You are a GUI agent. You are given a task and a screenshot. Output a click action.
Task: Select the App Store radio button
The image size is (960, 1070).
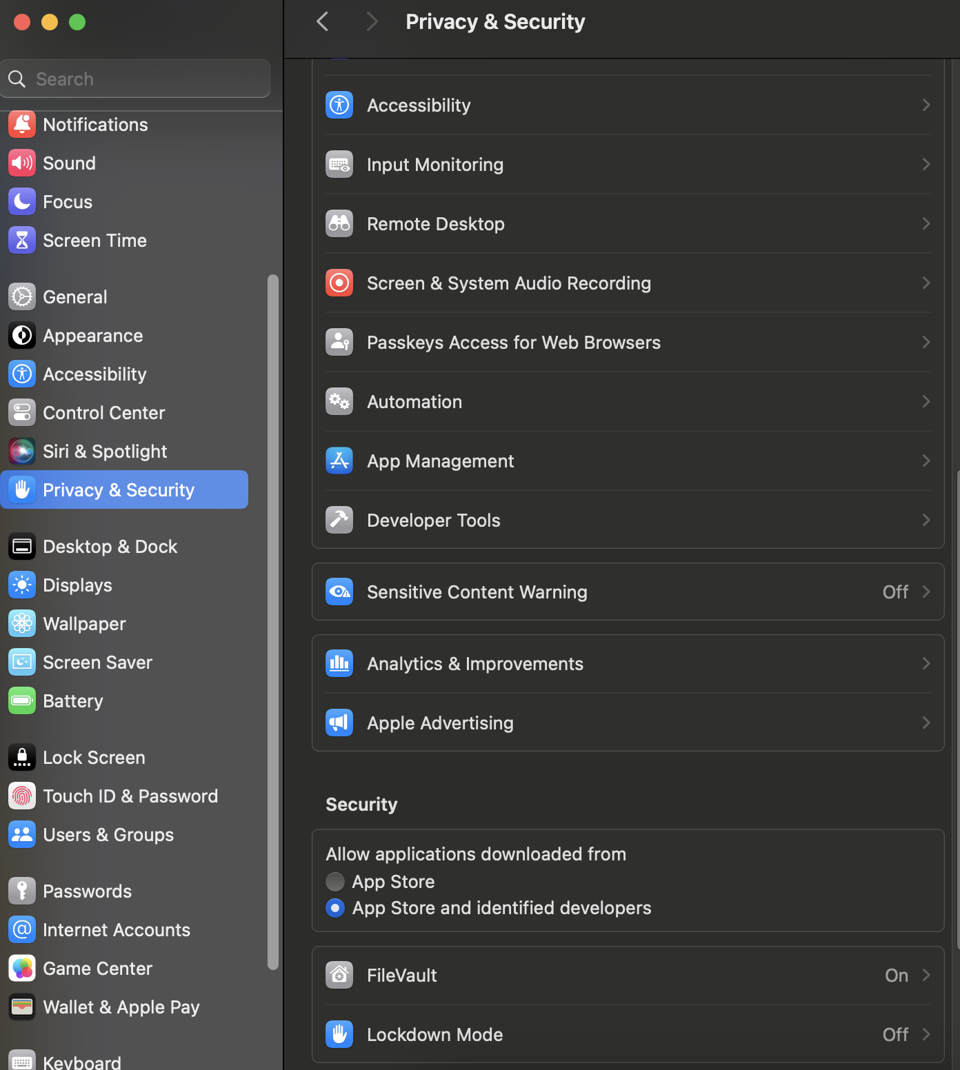tap(334, 881)
